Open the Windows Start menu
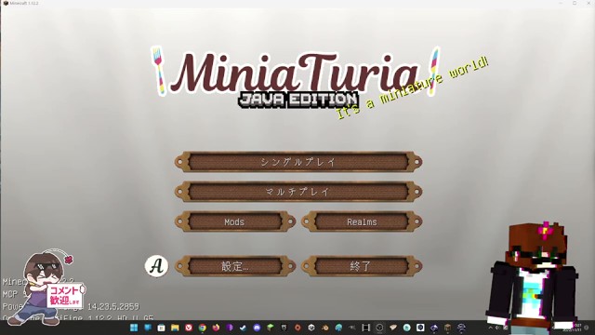595x335 pixels. [134, 328]
